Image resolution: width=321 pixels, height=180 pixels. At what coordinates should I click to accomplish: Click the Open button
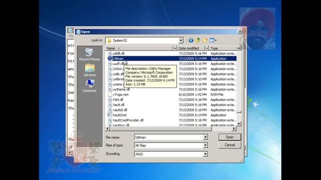230,137
